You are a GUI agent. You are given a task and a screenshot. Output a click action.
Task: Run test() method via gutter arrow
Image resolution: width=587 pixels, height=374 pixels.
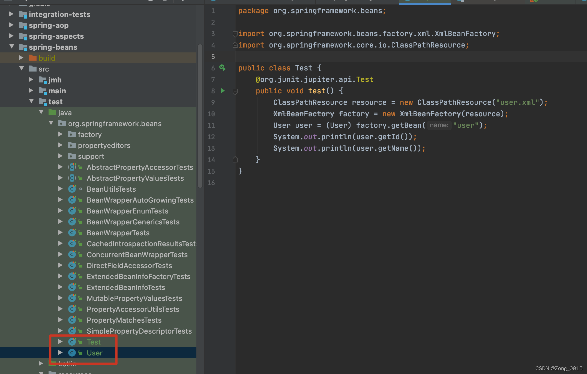[223, 91]
